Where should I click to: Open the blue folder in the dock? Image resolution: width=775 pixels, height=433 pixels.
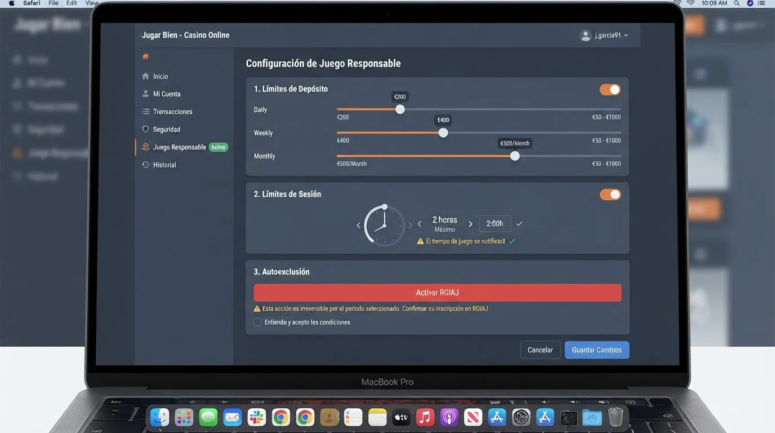click(x=592, y=418)
